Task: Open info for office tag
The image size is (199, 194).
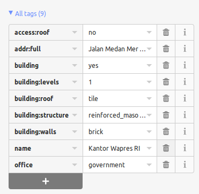Action: coord(185,165)
